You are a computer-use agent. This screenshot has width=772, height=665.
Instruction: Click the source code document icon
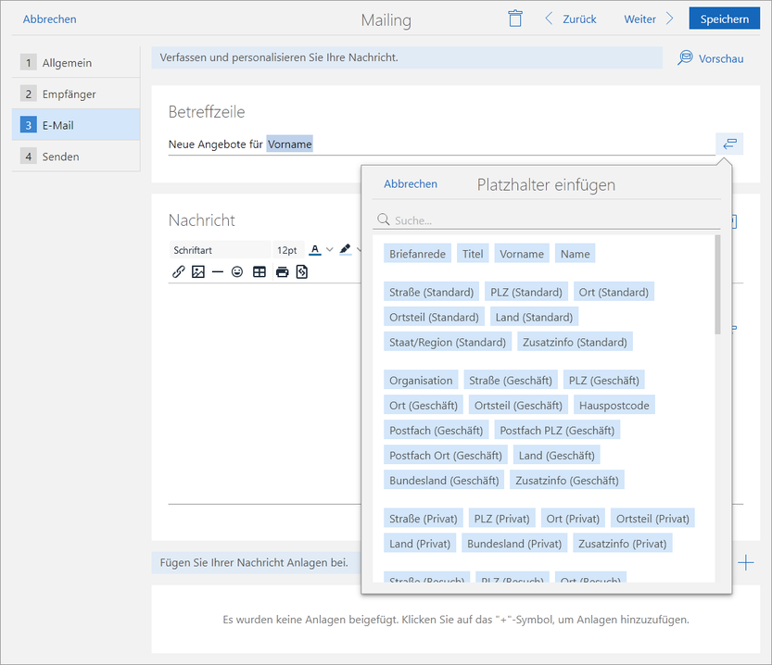301,271
